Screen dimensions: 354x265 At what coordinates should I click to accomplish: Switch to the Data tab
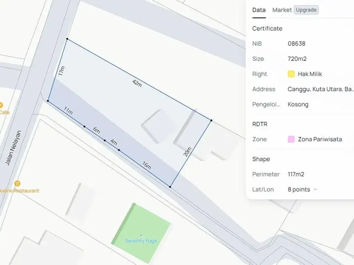[259, 10]
